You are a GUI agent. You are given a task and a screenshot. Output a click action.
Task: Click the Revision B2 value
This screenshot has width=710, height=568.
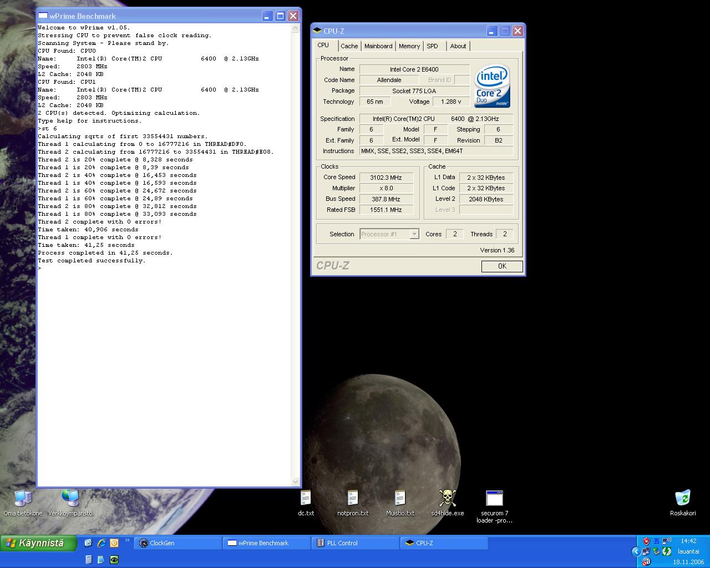(x=498, y=140)
